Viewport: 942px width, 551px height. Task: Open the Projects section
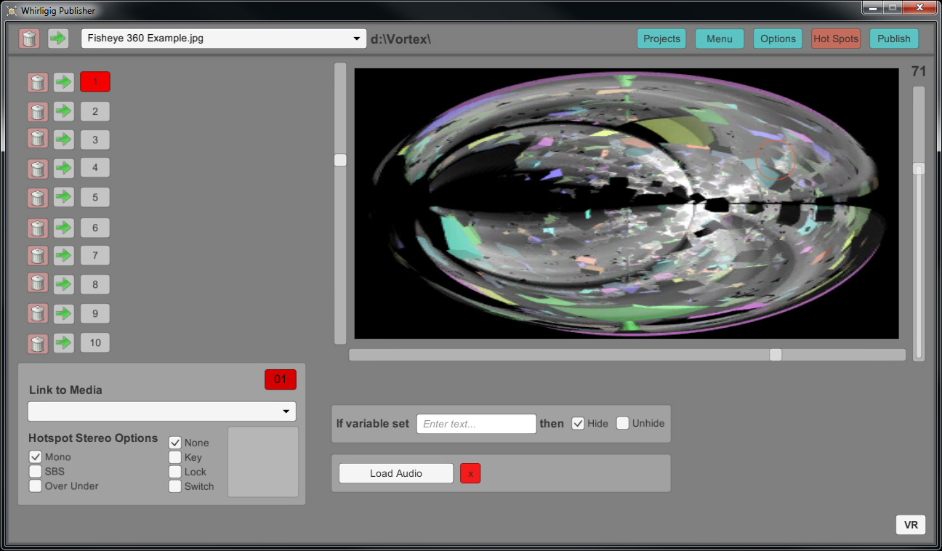click(x=661, y=39)
